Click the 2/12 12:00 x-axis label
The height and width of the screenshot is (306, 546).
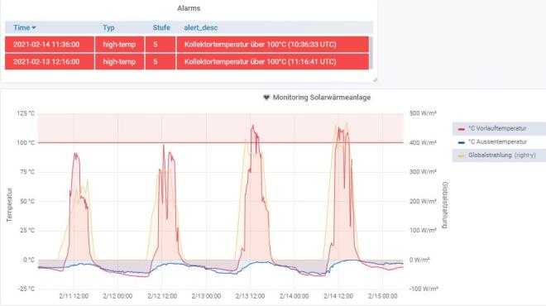click(162, 296)
